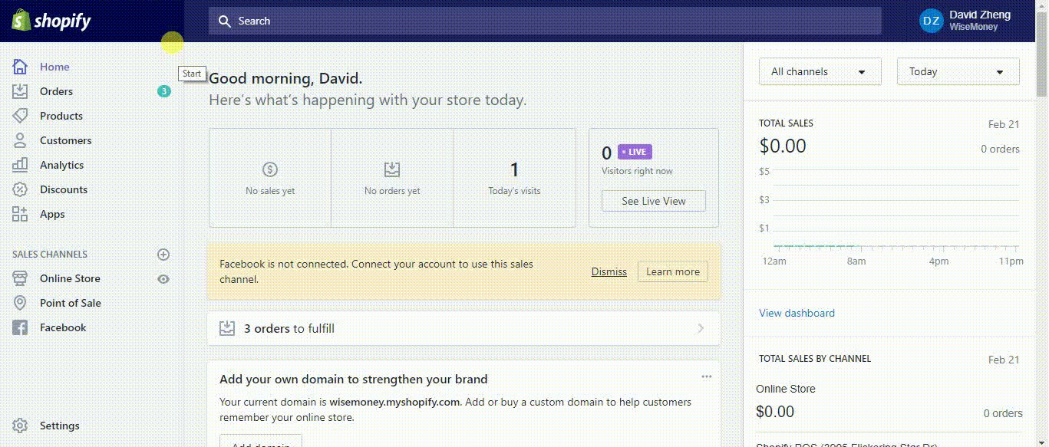This screenshot has width=1049, height=447.
Task: Click the Online Store storefront icon
Action: (20, 278)
